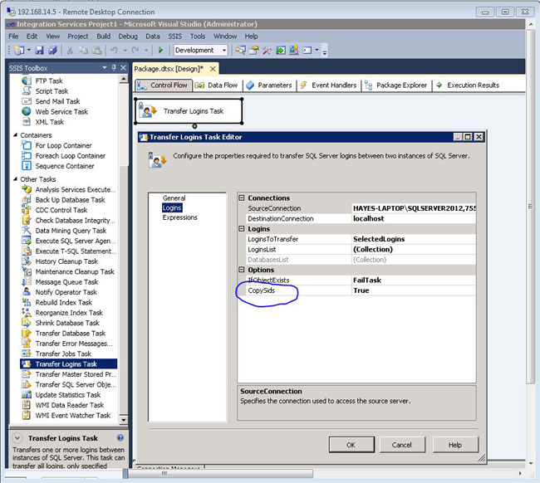Select Message Queue Task item
The image size is (540, 483).
[66, 282]
